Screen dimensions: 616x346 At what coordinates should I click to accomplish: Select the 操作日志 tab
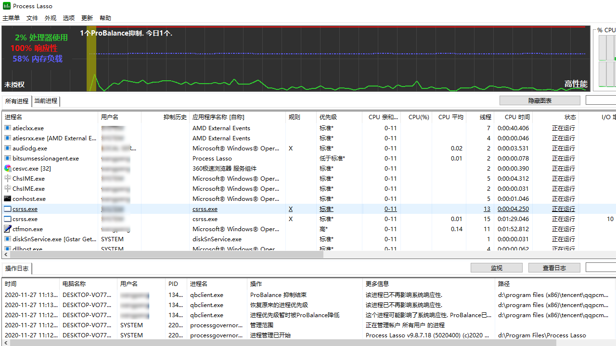17,268
